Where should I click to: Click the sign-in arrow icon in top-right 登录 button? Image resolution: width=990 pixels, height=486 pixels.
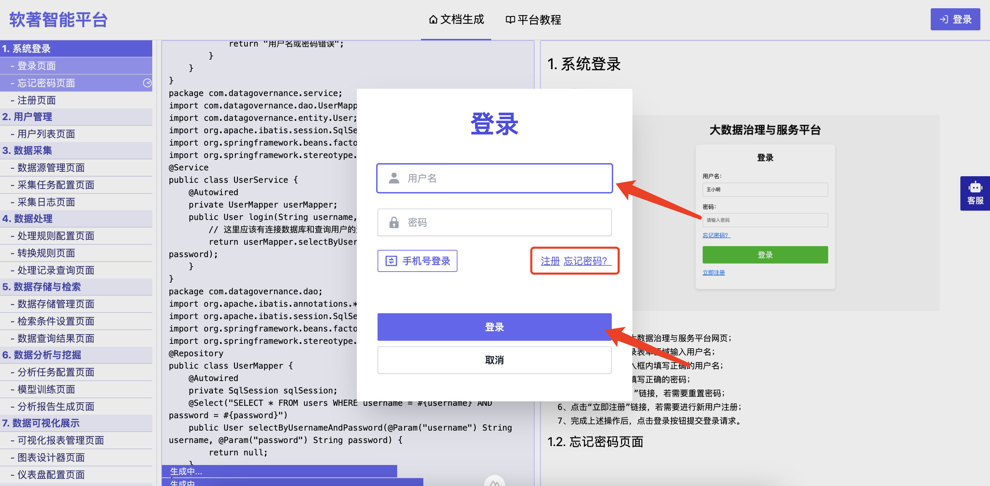pos(944,20)
